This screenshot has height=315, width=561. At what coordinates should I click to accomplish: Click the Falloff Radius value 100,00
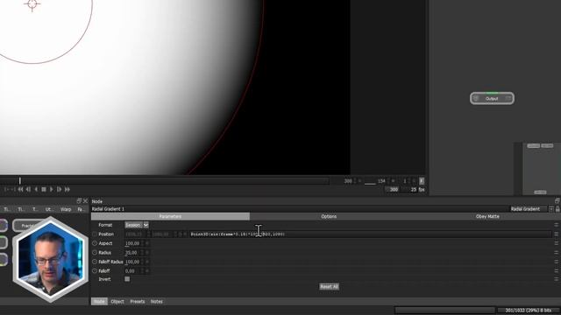pyautogui.click(x=132, y=262)
